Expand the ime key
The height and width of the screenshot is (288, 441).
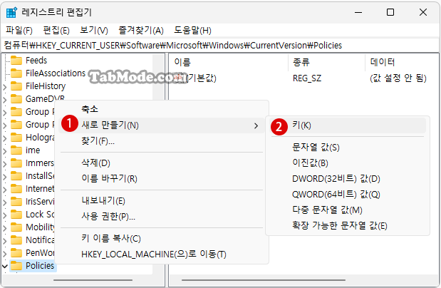coord(5,151)
